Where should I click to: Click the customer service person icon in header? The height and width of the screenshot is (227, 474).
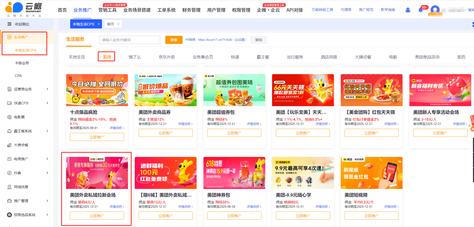(x=408, y=10)
